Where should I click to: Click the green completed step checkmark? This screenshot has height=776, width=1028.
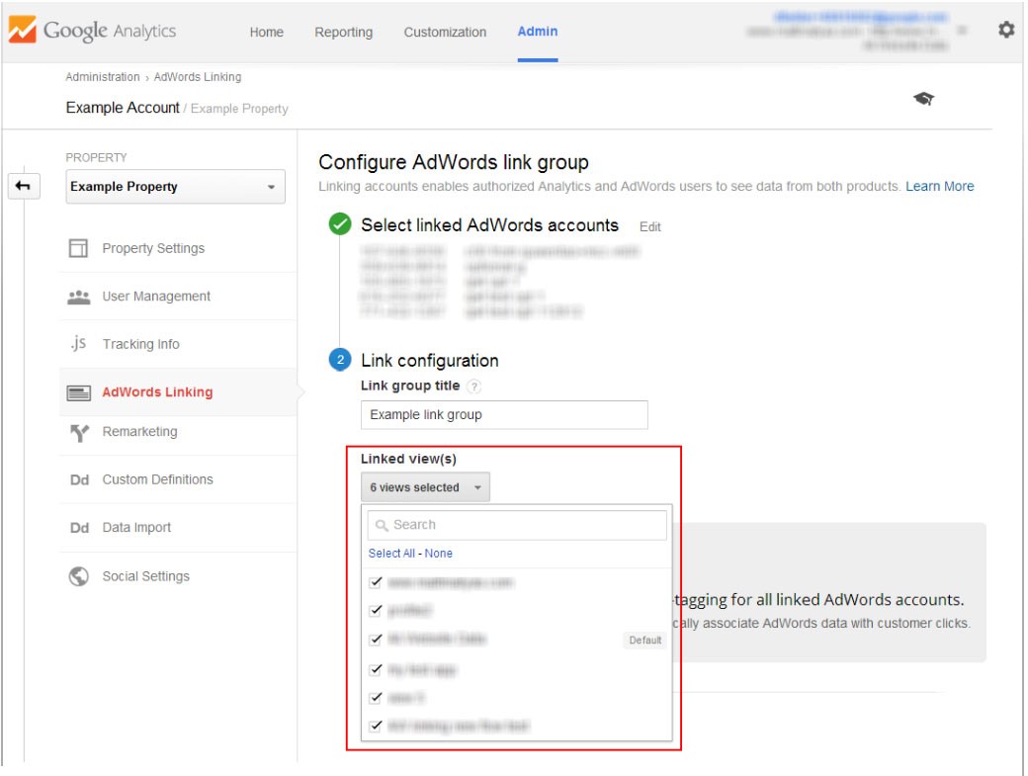pyautogui.click(x=340, y=224)
